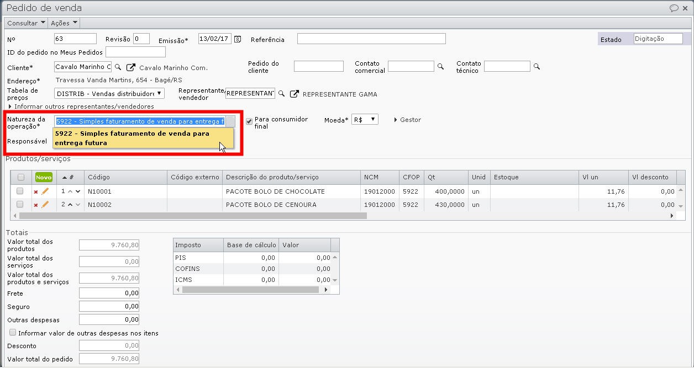694x368 pixels.
Task: Move item N10002 down one position
Action: (78, 205)
